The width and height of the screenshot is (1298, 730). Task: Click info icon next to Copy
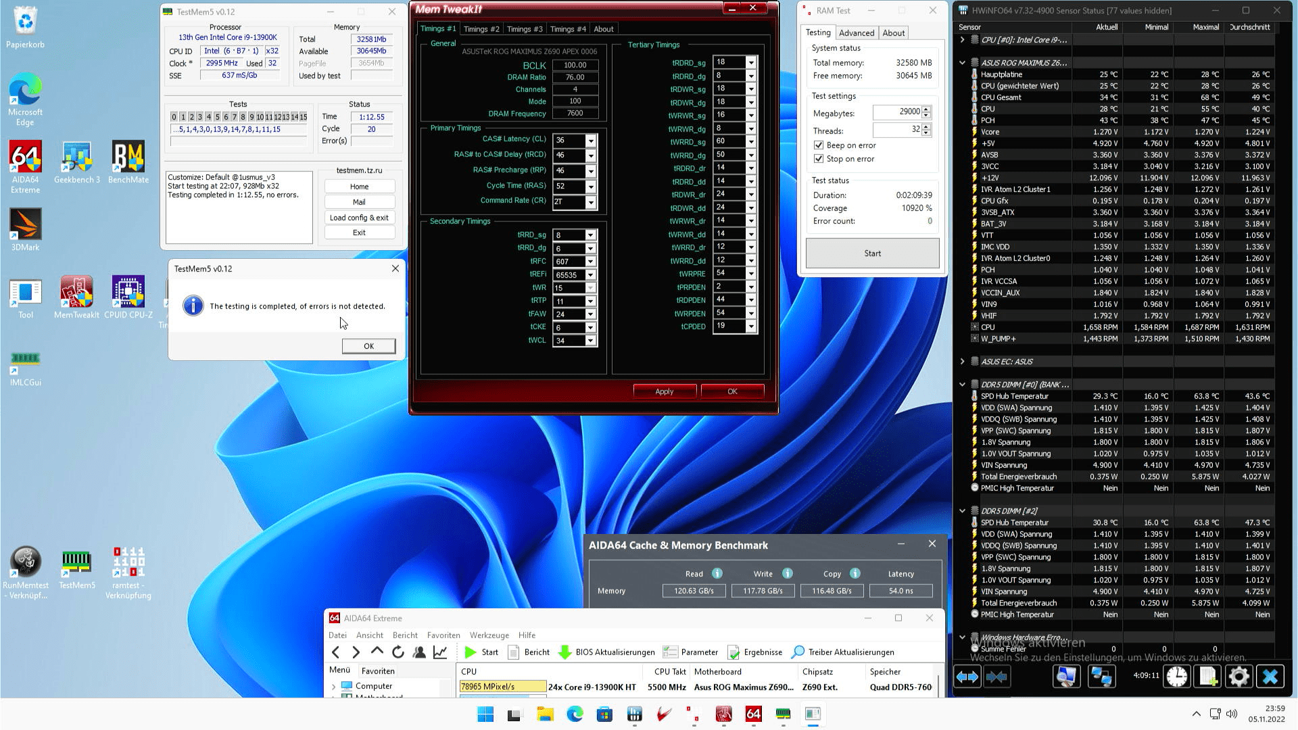[x=855, y=573]
